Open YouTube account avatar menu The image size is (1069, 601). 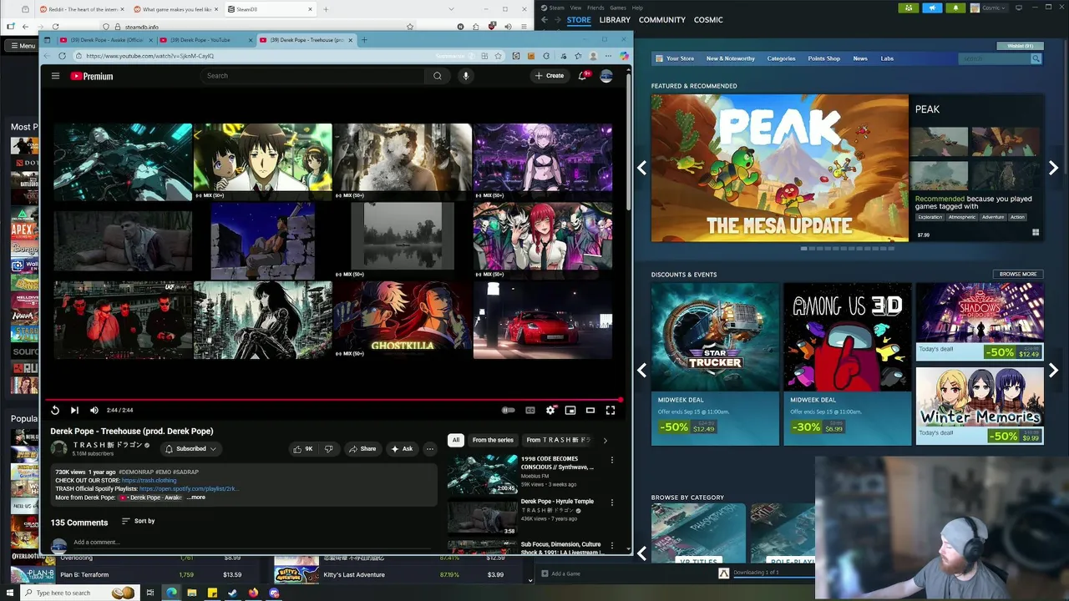(606, 76)
